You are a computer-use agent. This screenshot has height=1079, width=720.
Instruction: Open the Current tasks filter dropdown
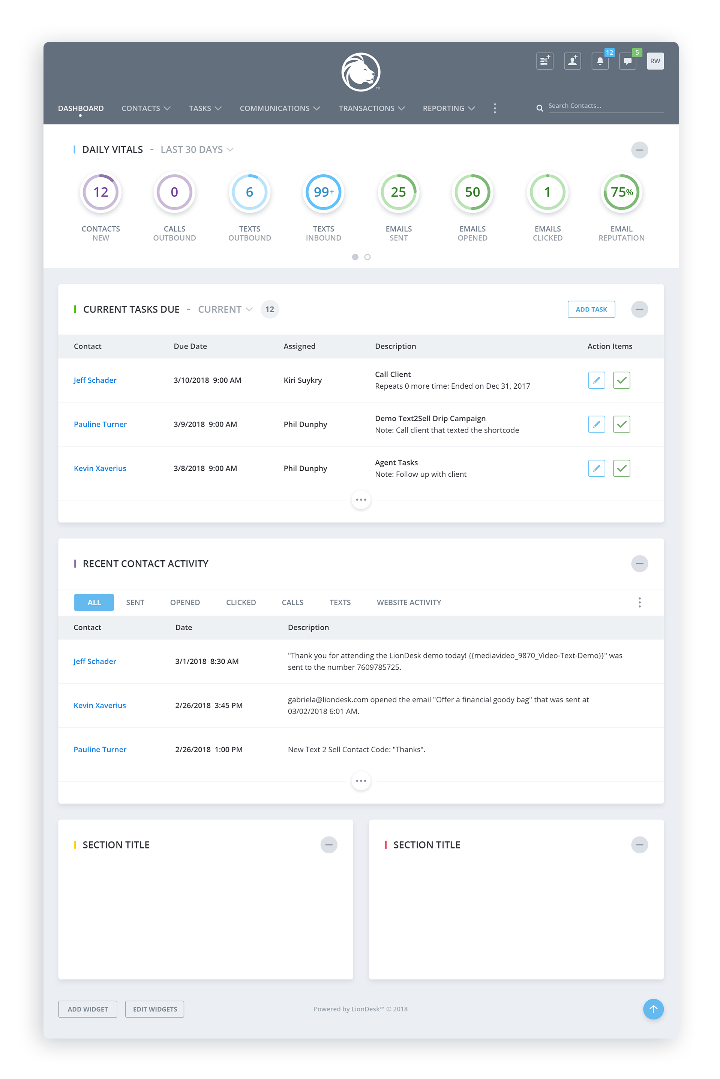tap(225, 309)
